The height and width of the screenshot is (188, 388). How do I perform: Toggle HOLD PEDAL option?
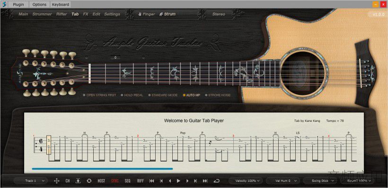coord(132,95)
